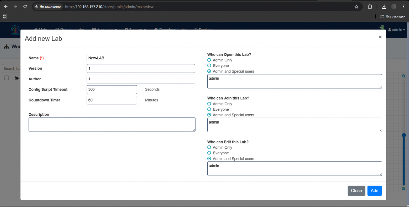Viewport: 409px width, 207px height.
Task: Tick the checkbox in the workspace list
Action: pyautogui.click(x=7, y=78)
